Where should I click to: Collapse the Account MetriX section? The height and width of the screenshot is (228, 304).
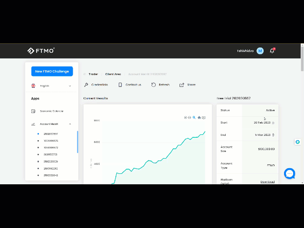click(x=70, y=124)
